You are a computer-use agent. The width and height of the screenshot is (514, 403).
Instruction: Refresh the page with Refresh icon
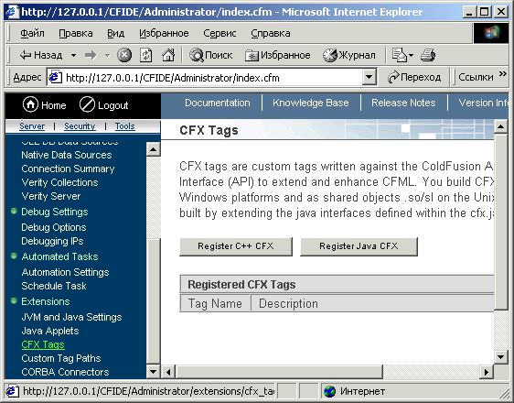point(146,55)
